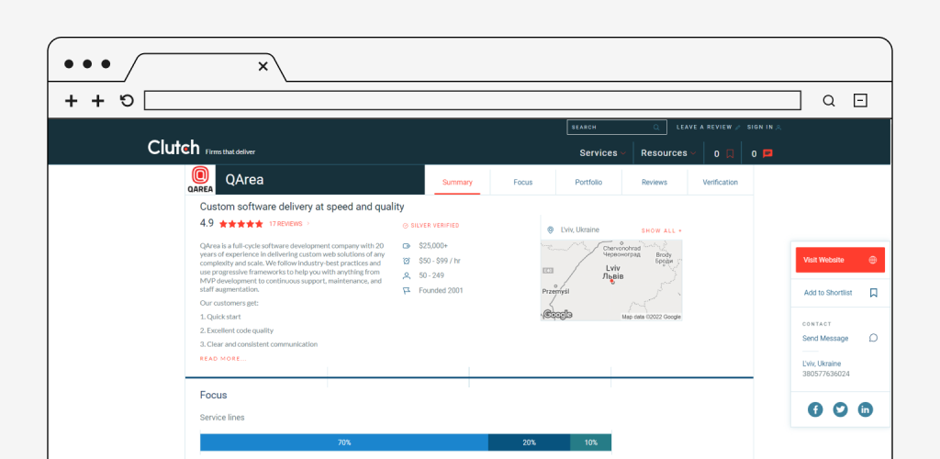Close the browser tab with the X
Screen dimensions: 940x459
[x=263, y=66]
